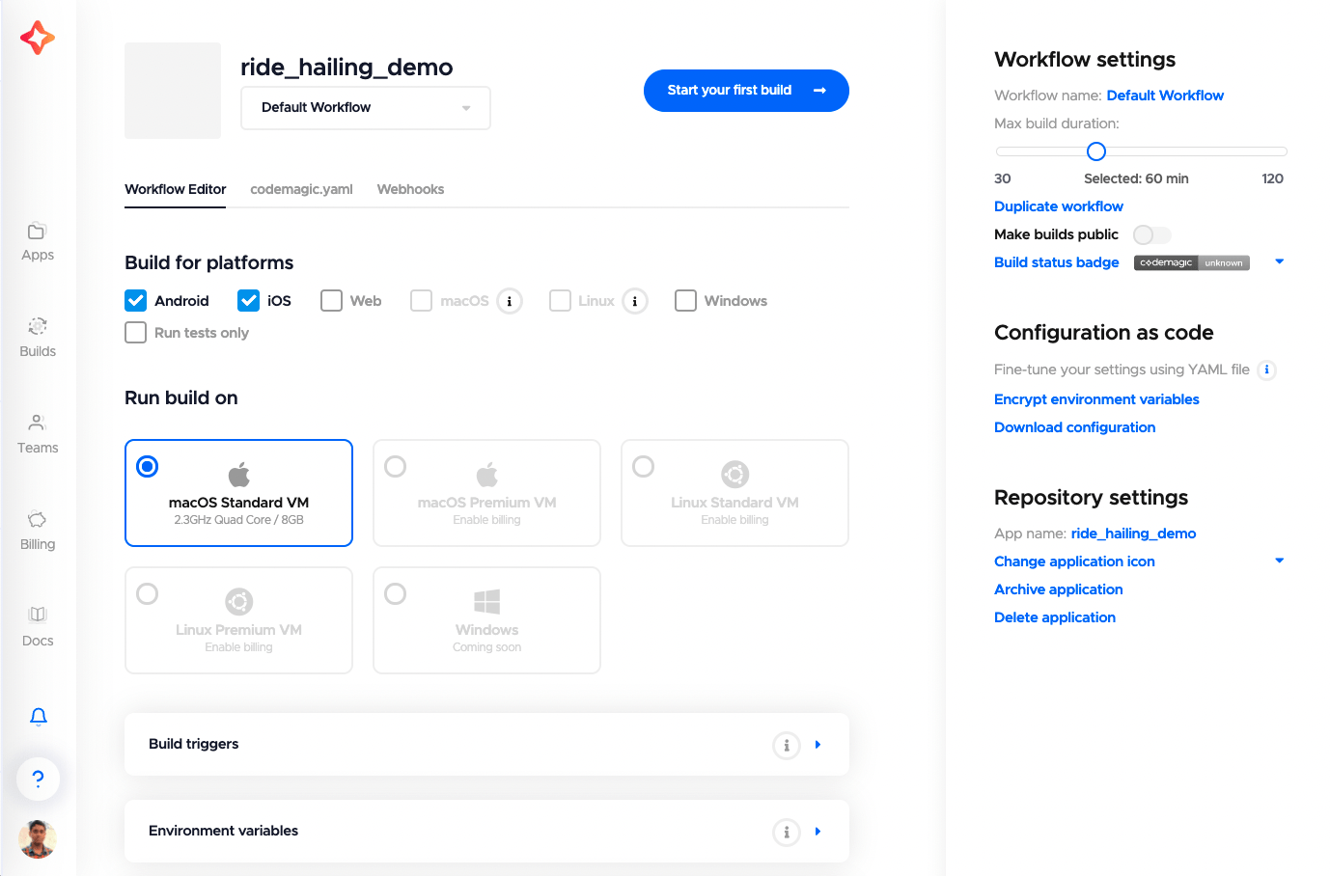Toggle Make builds public switch
Image resolution: width=1330 pixels, height=876 pixels.
pos(1150,234)
